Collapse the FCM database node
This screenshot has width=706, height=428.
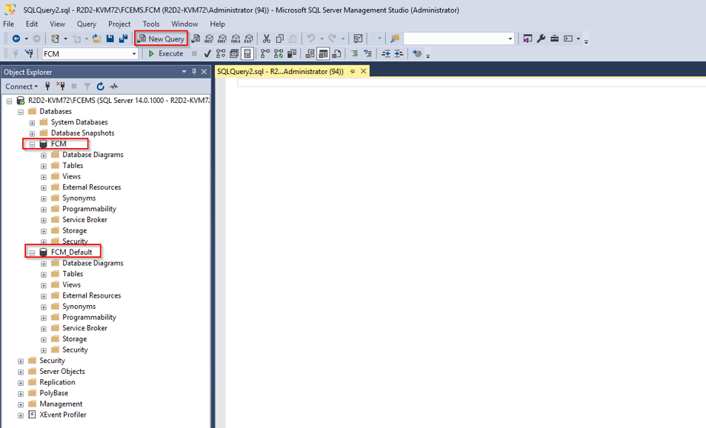click(x=32, y=144)
